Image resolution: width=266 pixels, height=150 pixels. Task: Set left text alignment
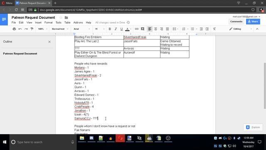pyautogui.click(x=150, y=29)
